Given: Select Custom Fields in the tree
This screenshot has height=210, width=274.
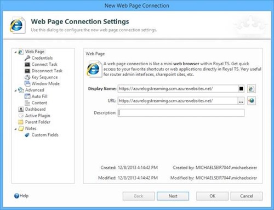Looking at the screenshot, I should (45, 135).
